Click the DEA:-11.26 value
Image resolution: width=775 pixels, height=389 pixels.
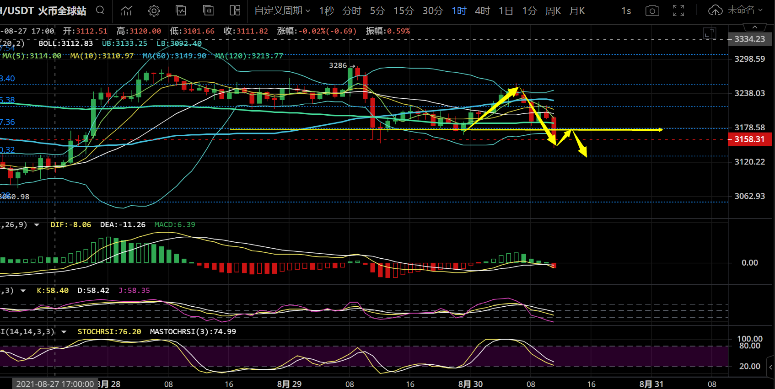[123, 225]
